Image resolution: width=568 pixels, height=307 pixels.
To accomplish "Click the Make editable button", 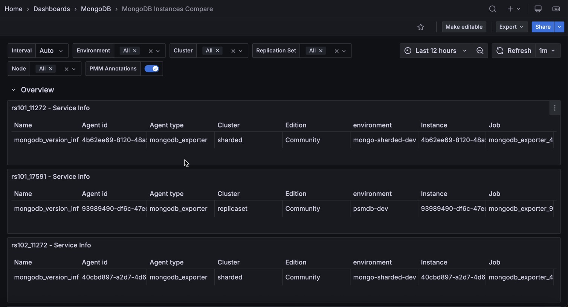I will pos(464,27).
